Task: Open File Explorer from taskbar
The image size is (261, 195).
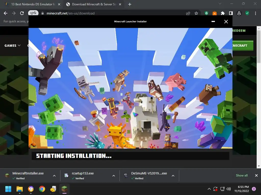Action: 19,189
